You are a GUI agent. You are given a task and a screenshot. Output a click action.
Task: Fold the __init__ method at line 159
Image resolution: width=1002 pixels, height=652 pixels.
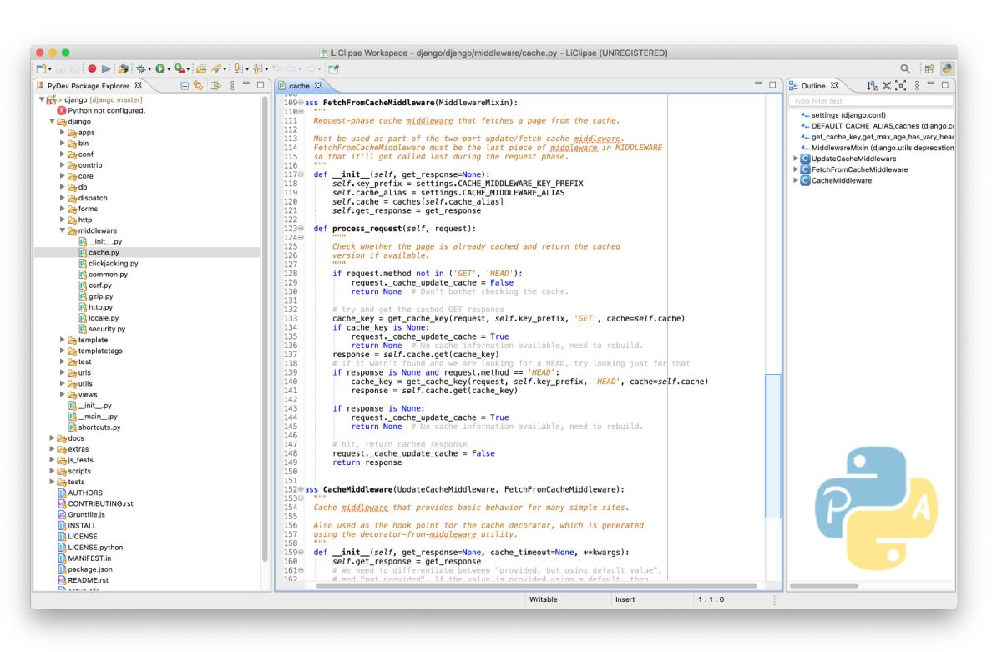(301, 553)
